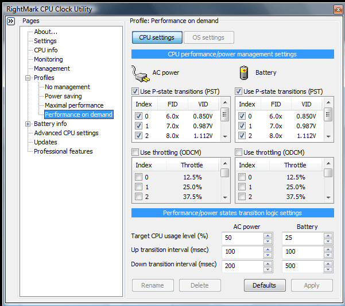345x306 pixels.
Task: Open the Professional features page
Action: (x=63, y=151)
